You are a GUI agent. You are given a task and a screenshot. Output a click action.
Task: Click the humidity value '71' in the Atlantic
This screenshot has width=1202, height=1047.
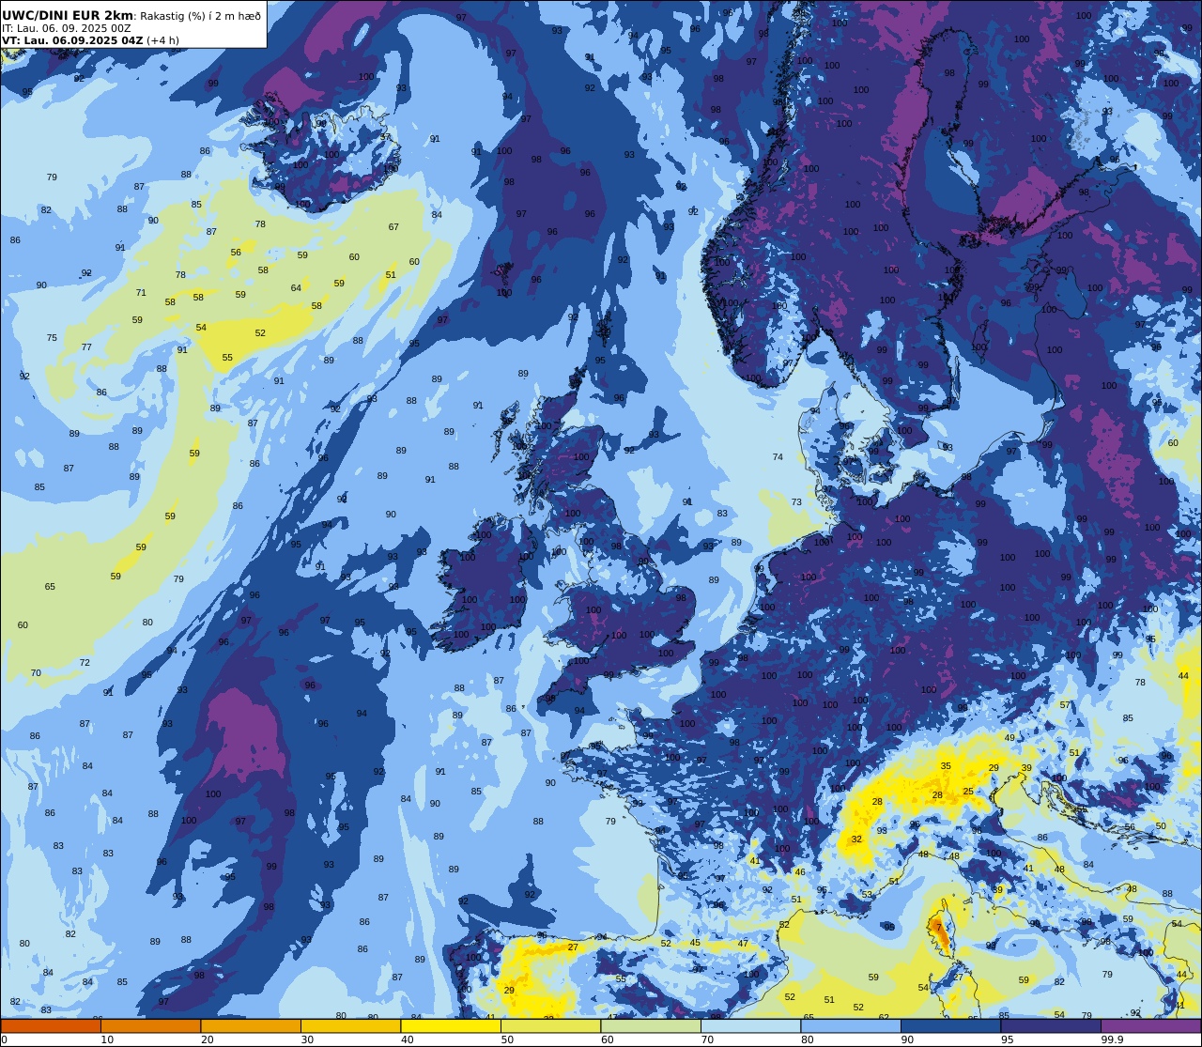point(141,293)
